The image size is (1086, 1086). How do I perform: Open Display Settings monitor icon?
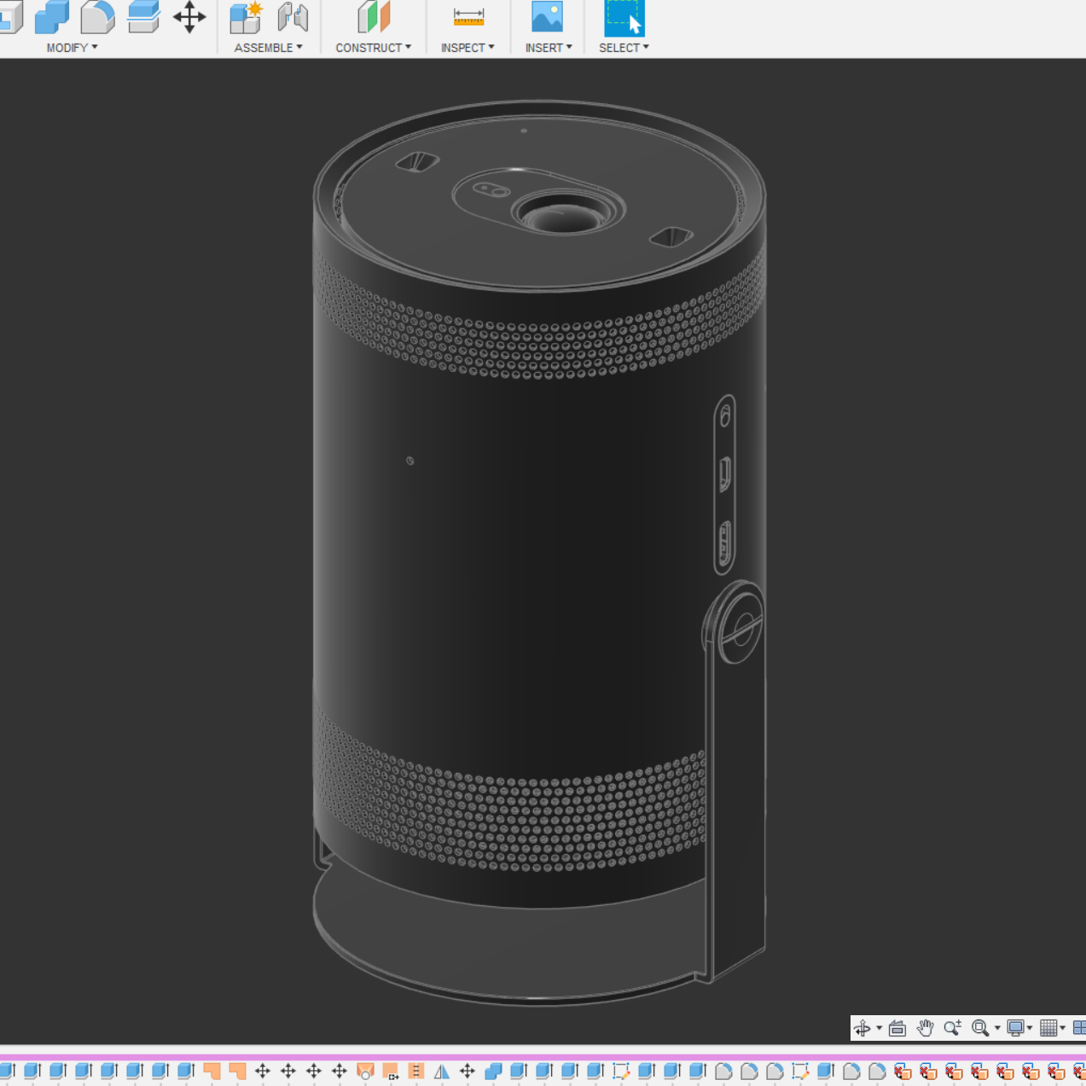pos(1015,1028)
